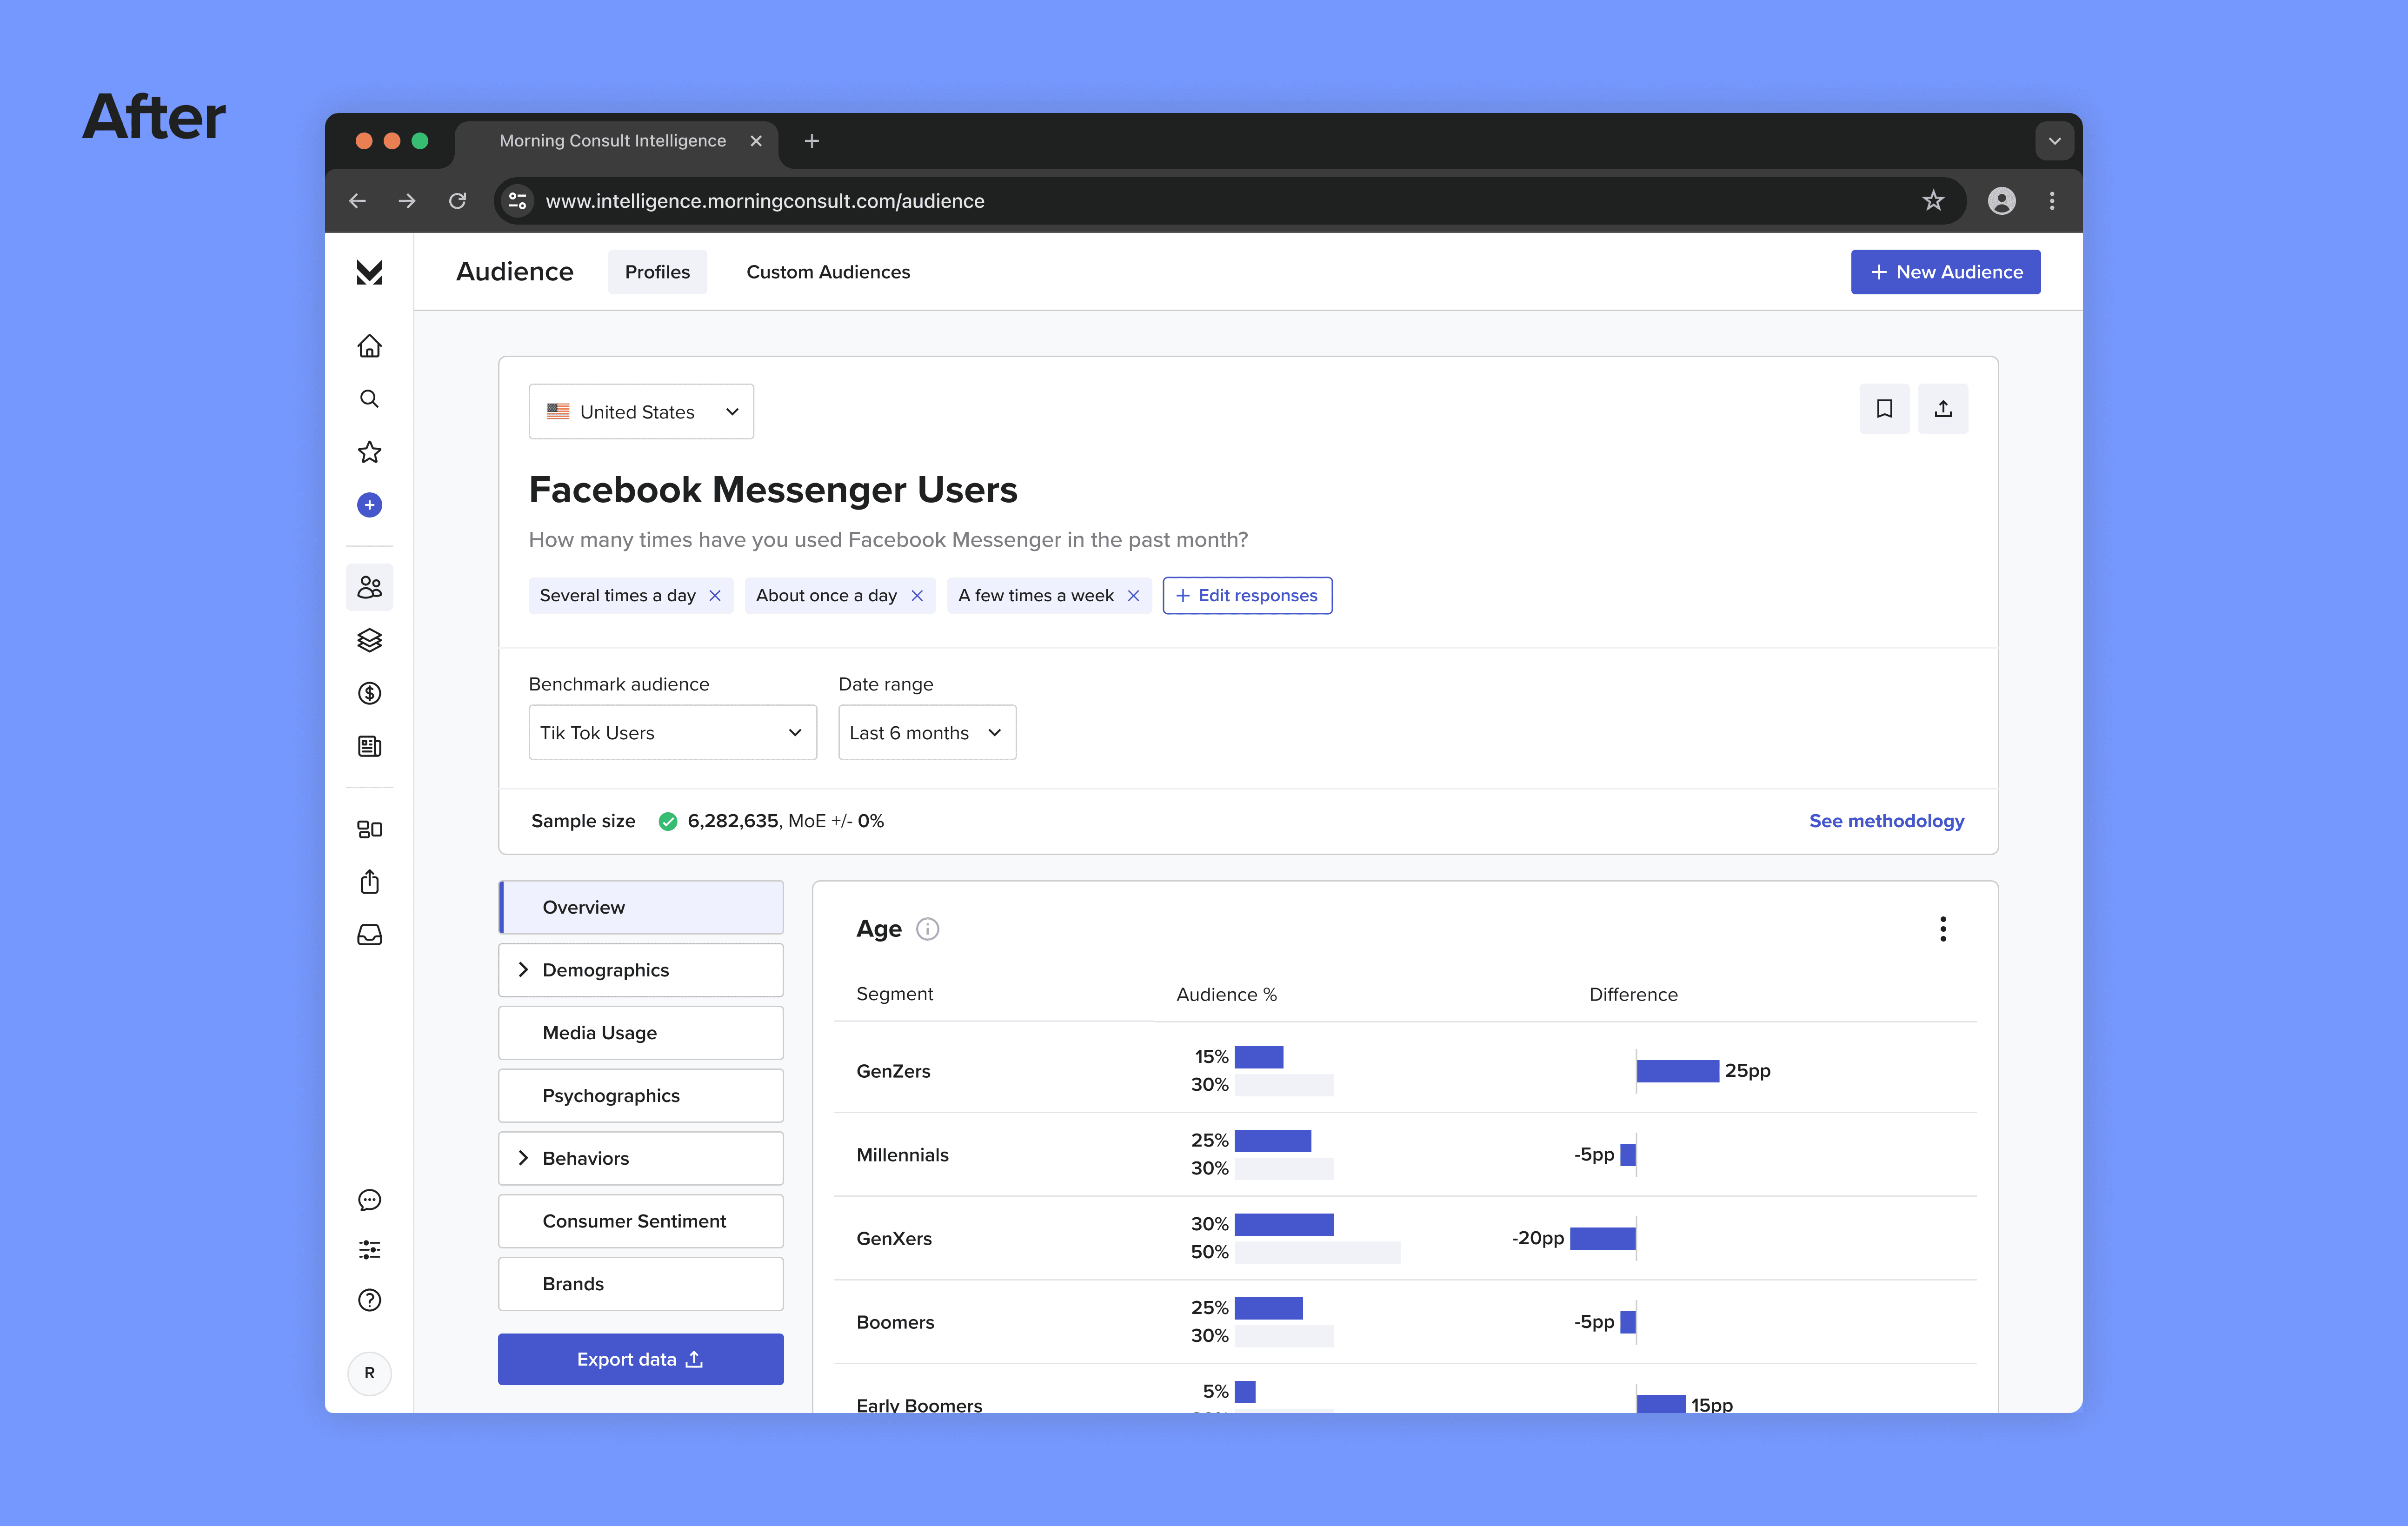This screenshot has height=1526, width=2408.
Task: Remove the About once a day chip
Action: pyautogui.click(x=917, y=596)
